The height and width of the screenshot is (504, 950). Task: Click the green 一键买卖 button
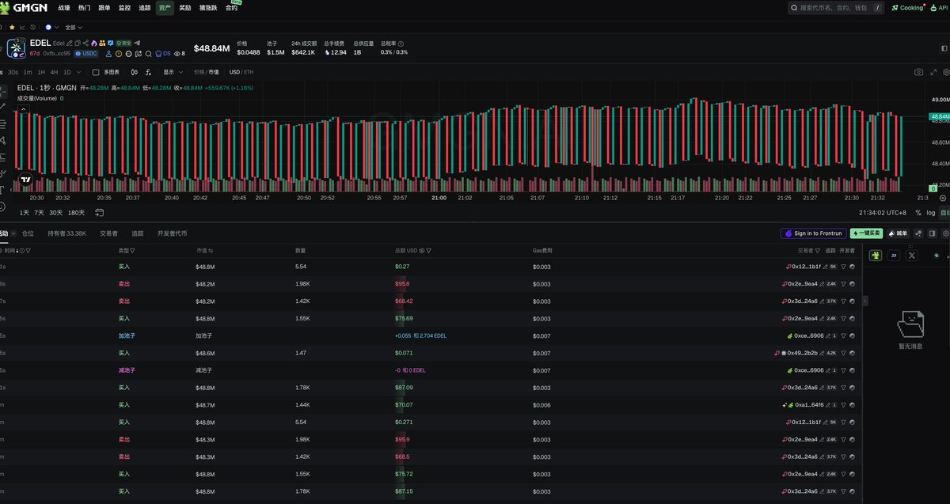click(867, 233)
